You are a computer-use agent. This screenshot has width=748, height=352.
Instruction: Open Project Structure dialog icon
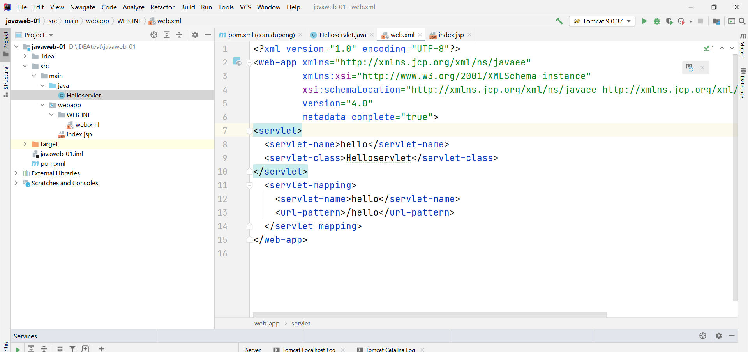tap(716, 21)
